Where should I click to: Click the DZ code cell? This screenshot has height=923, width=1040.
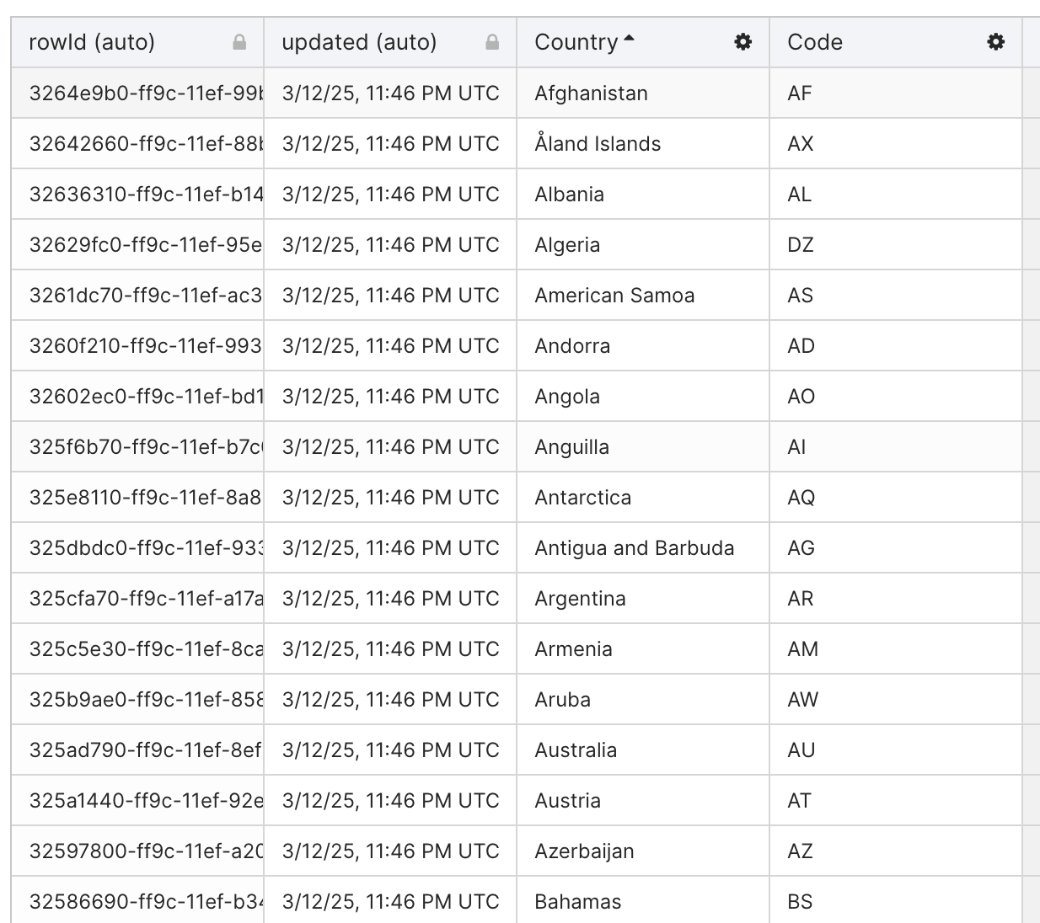(801, 245)
